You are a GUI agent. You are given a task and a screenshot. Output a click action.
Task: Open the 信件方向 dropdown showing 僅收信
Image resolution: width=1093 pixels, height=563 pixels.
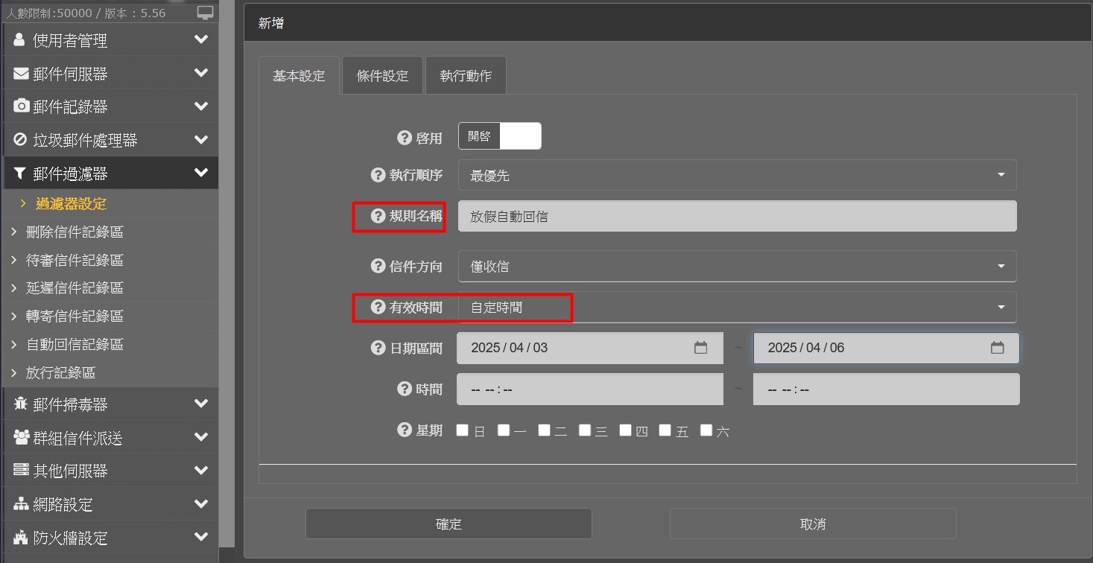(737, 267)
